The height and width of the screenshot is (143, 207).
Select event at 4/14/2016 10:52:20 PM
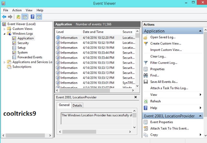pyautogui.click(x=95, y=38)
